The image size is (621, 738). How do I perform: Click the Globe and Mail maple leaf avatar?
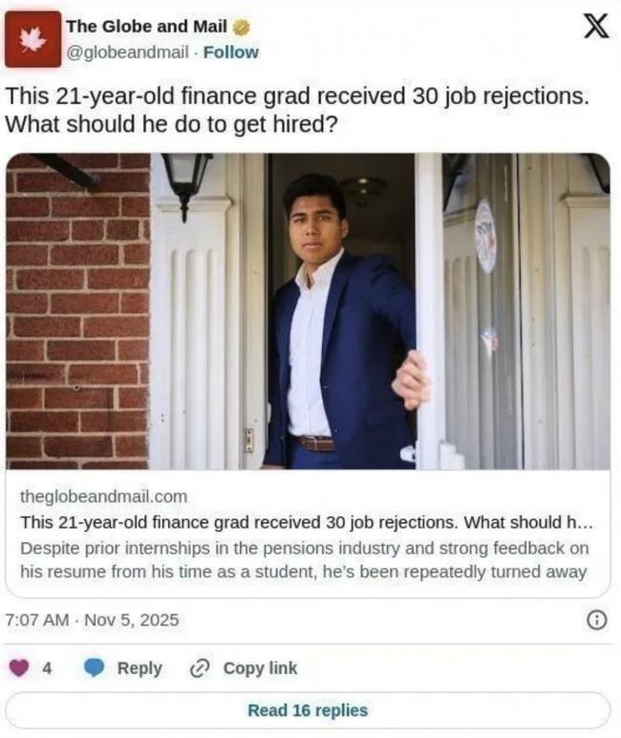click(32, 38)
